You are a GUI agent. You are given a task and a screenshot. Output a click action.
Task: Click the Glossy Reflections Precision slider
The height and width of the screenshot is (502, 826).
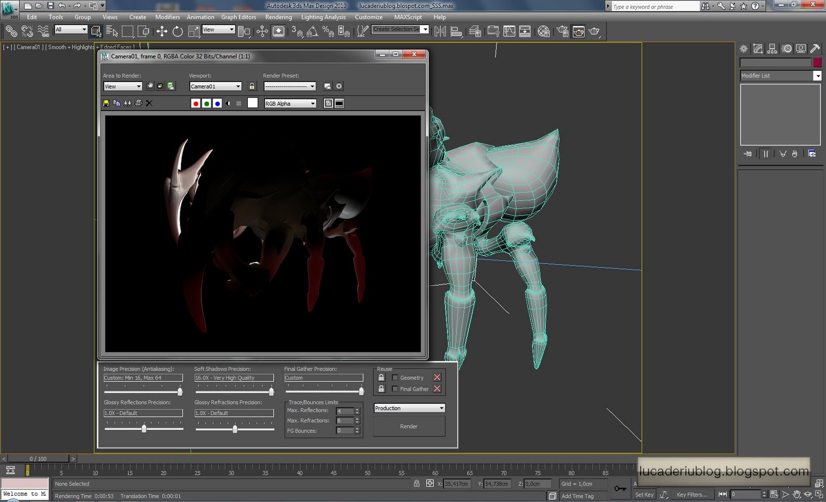pos(144,428)
